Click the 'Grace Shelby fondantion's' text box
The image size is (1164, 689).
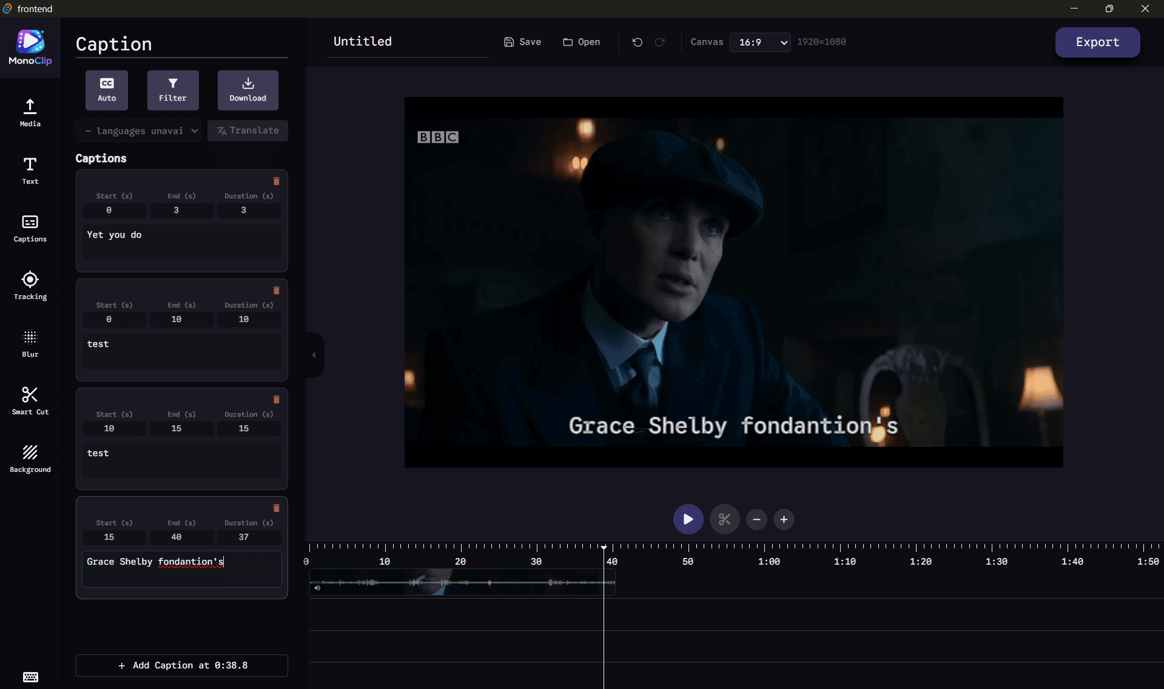182,569
